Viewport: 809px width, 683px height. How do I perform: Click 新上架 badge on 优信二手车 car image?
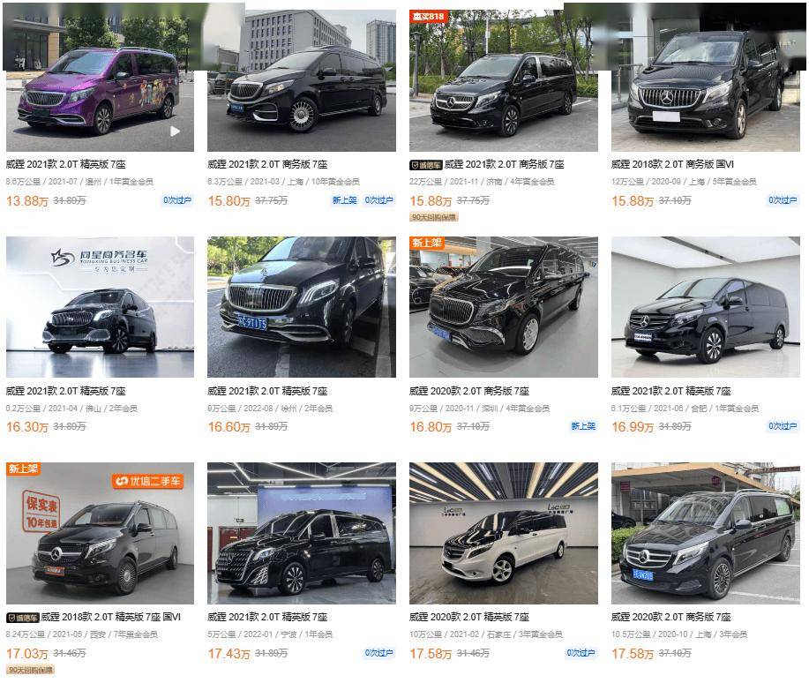23,469
